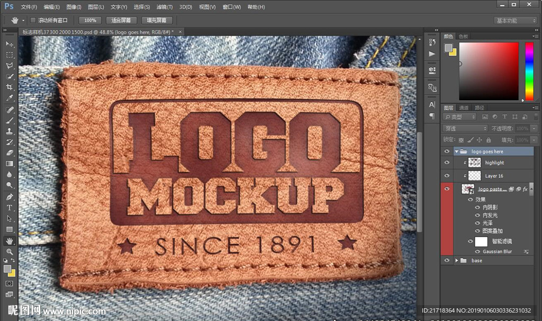Expand the base layer group

tap(457, 260)
